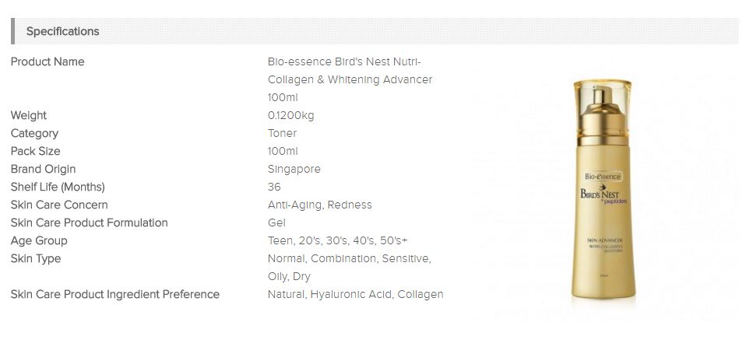
Task: Select the Skin Type label
Action: pos(36,258)
